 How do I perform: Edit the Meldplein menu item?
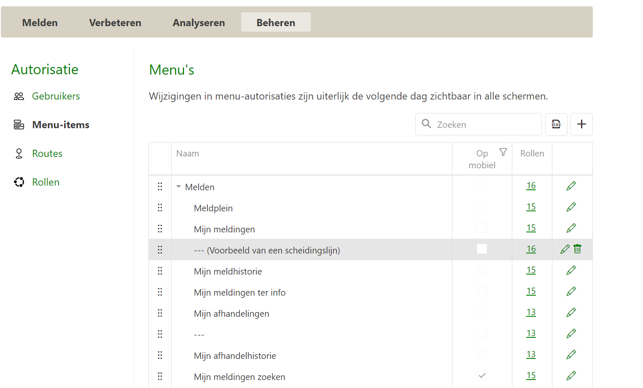point(571,207)
